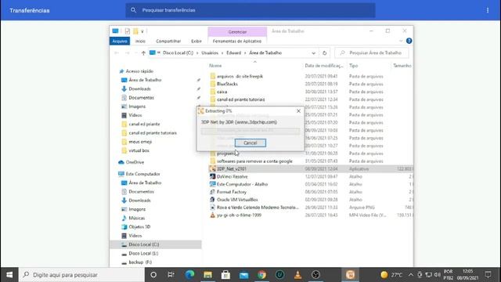Open Músicas under Este Computador

136,218
